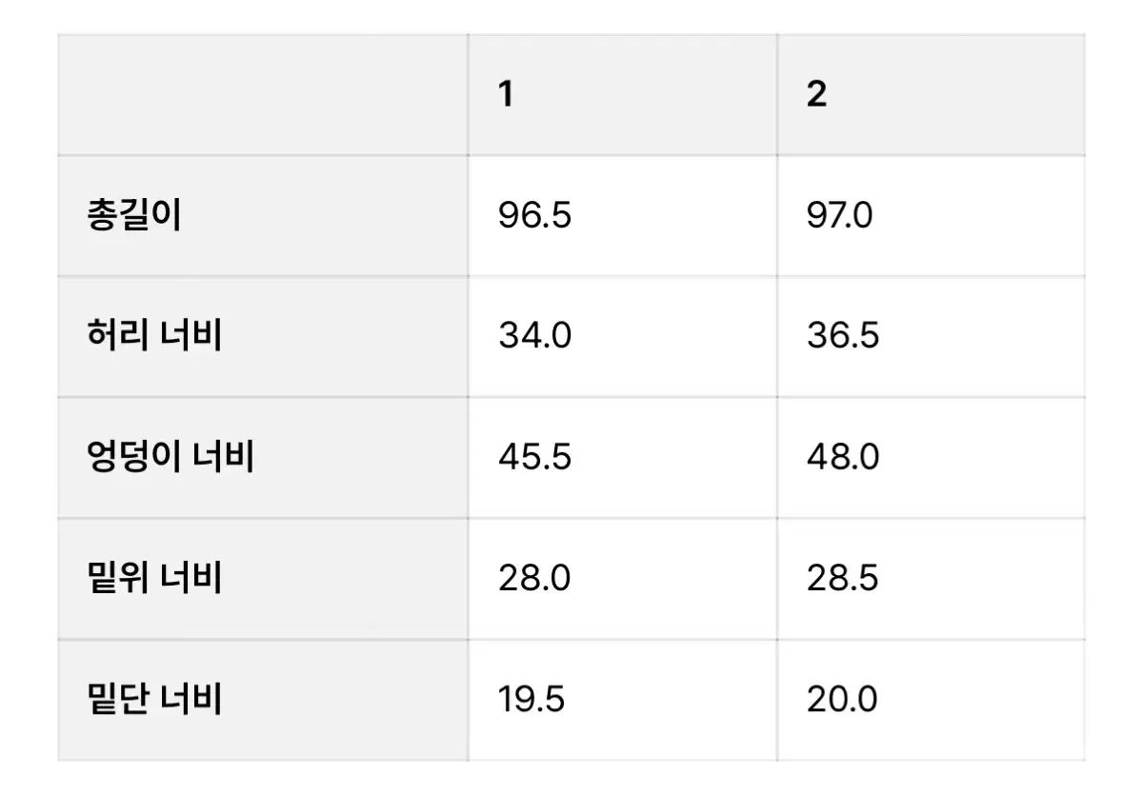Select the 밑위 너비 row label
1143x795 pixels.
tap(153, 578)
